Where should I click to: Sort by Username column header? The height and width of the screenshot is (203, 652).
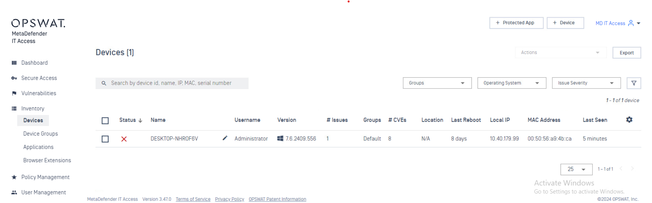tap(247, 120)
